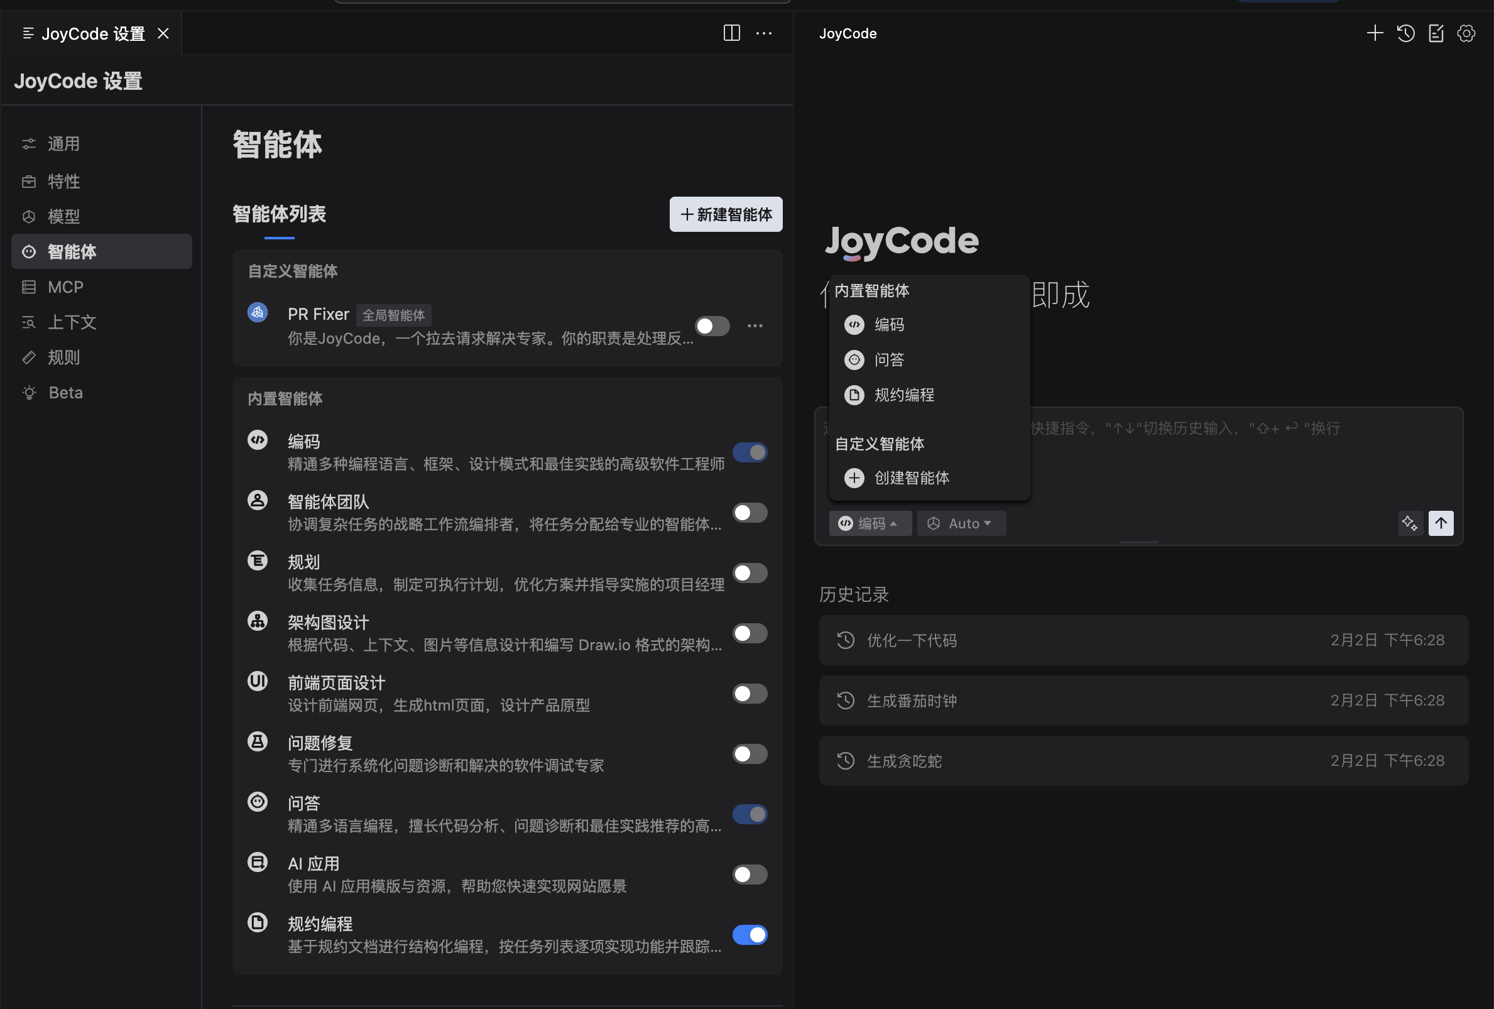The image size is (1494, 1009).
Task: Open 上下文 settings section
Action: (x=102, y=322)
